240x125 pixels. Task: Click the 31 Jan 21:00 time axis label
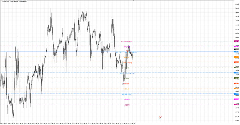(132, 124)
